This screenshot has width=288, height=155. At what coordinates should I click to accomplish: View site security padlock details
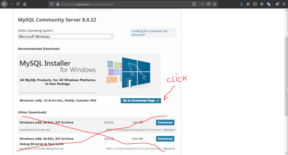[x=58, y=4]
